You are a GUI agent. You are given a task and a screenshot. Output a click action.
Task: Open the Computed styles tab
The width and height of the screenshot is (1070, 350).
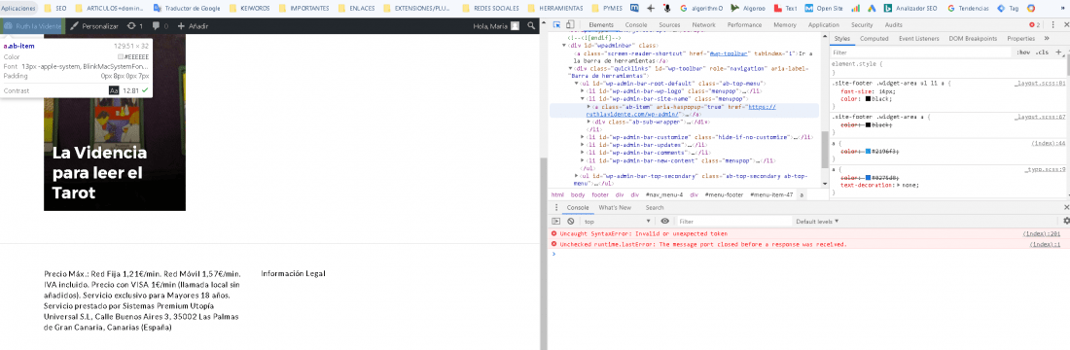[874, 39]
